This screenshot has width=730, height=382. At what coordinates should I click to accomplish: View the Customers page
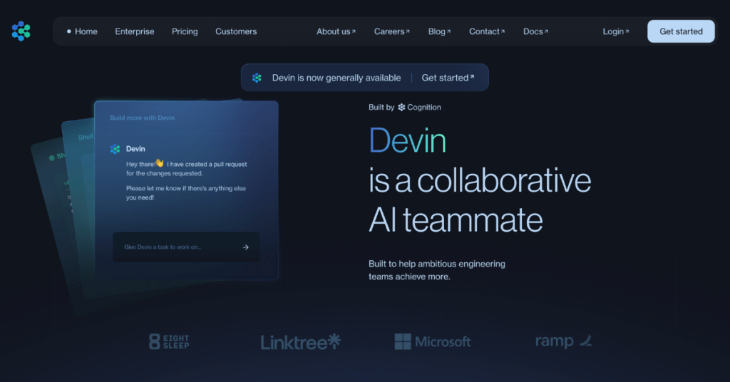[236, 31]
